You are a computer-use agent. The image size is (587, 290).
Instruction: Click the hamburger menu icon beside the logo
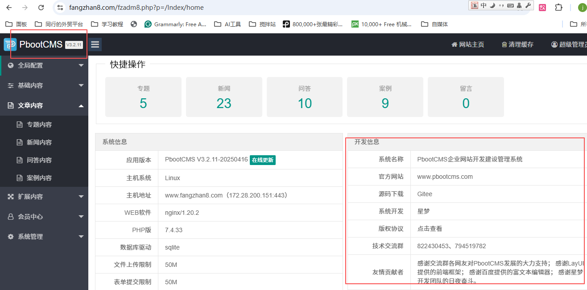click(95, 44)
